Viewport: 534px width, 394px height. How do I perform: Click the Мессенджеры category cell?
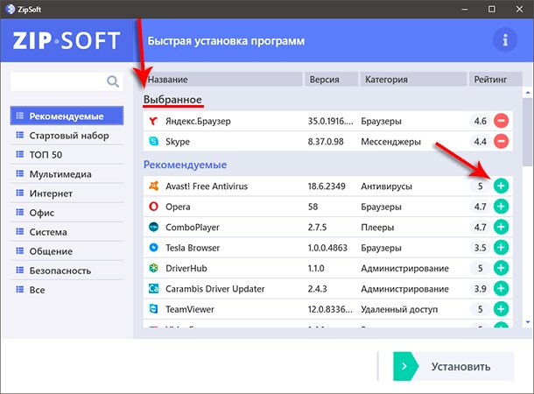point(390,142)
